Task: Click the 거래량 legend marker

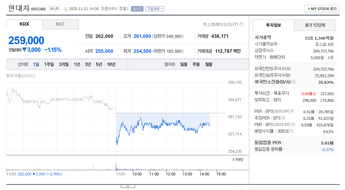Action: pos(234,159)
